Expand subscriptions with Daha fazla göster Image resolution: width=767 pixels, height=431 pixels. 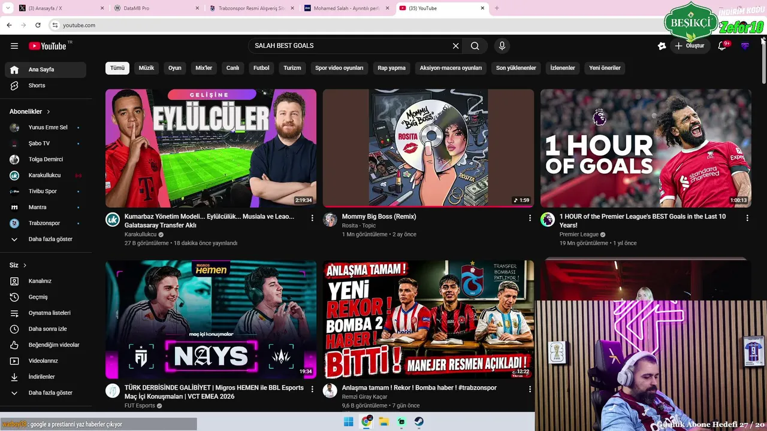click(46, 239)
